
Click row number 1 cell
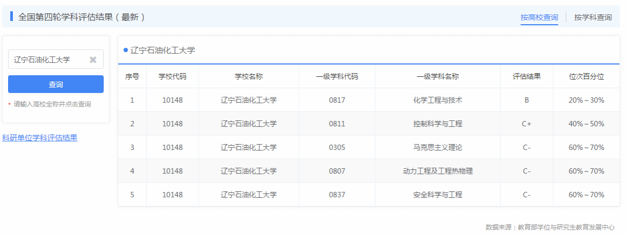point(132,100)
